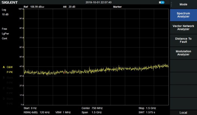Click the Log scale type label
This screenshot has width=197, height=115.
[4, 10]
